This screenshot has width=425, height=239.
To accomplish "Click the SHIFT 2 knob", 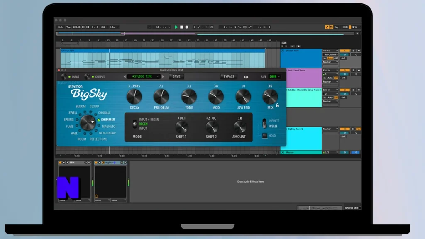I will tap(212, 127).
